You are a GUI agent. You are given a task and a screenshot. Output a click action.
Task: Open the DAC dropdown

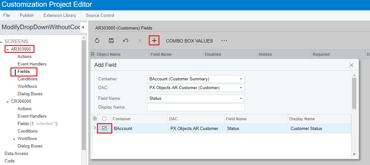point(241,88)
